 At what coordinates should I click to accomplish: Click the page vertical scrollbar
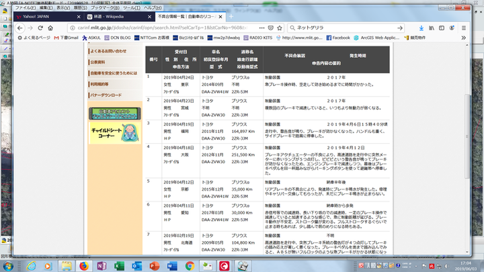pos(467,136)
